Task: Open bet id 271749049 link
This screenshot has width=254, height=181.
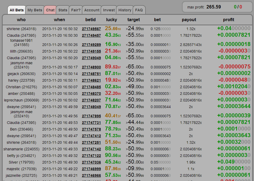Action: pyautogui.click(x=91, y=58)
